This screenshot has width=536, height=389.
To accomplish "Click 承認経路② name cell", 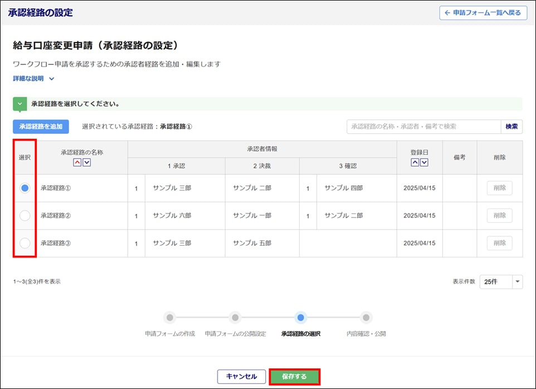I will [x=82, y=216].
